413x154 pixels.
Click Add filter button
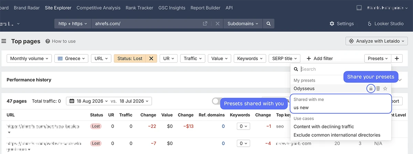pyautogui.click(x=320, y=58)
